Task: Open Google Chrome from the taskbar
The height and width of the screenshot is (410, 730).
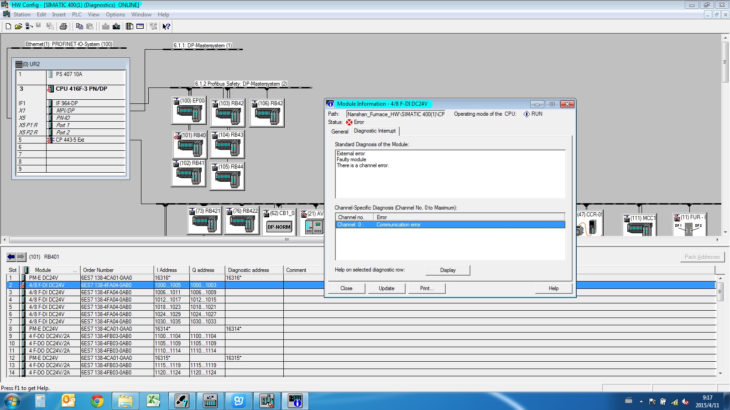Action: [97, 401]
